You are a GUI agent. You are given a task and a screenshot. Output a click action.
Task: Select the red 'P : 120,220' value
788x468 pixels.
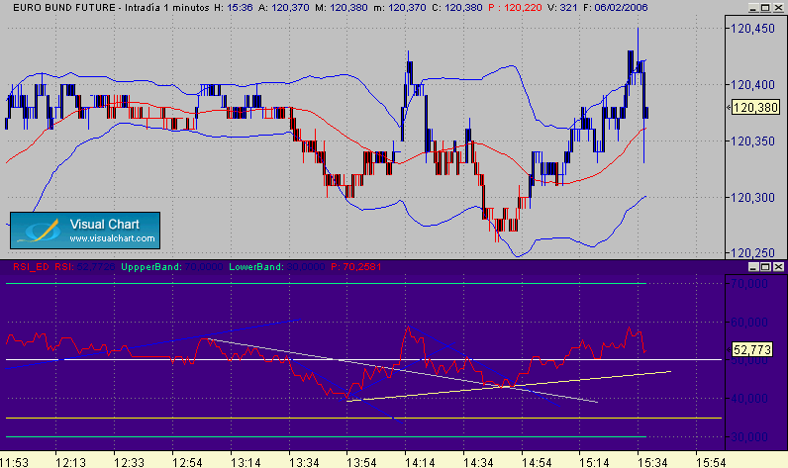[x=515, y=8]
